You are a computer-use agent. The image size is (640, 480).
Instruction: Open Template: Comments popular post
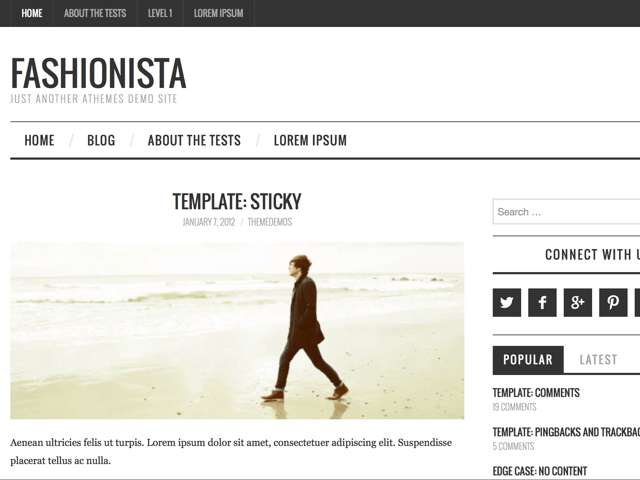[x=536, y=393]
